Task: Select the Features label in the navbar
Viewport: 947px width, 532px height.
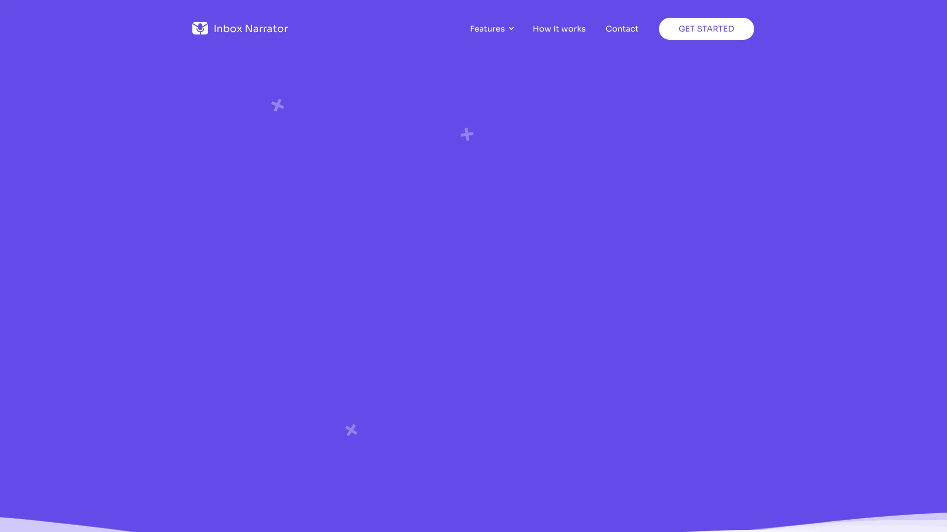Action: coord(487,29)
